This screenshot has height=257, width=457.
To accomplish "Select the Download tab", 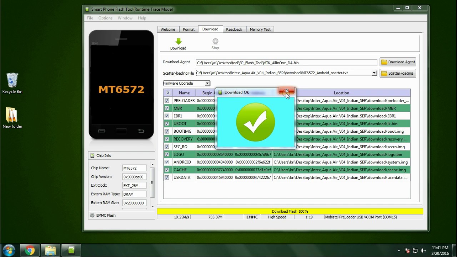I will pyautogui.click(x=210, y=29).
